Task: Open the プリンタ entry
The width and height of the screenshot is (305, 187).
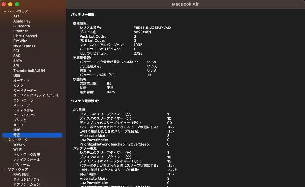Action: pos(20,120)
